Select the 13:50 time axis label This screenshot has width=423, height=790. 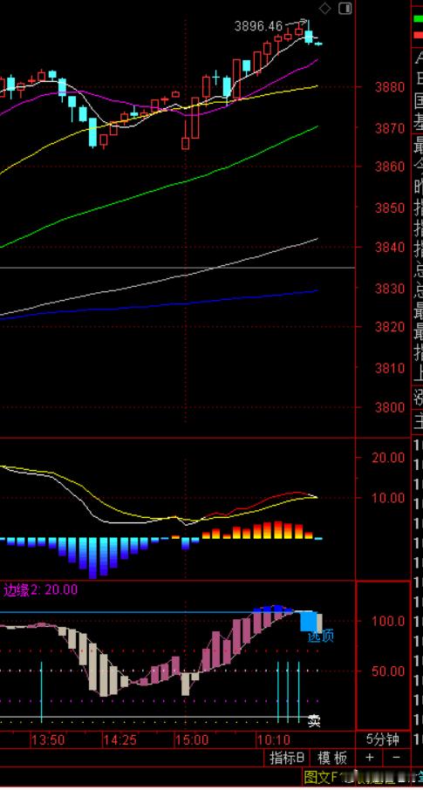(48, 739)
